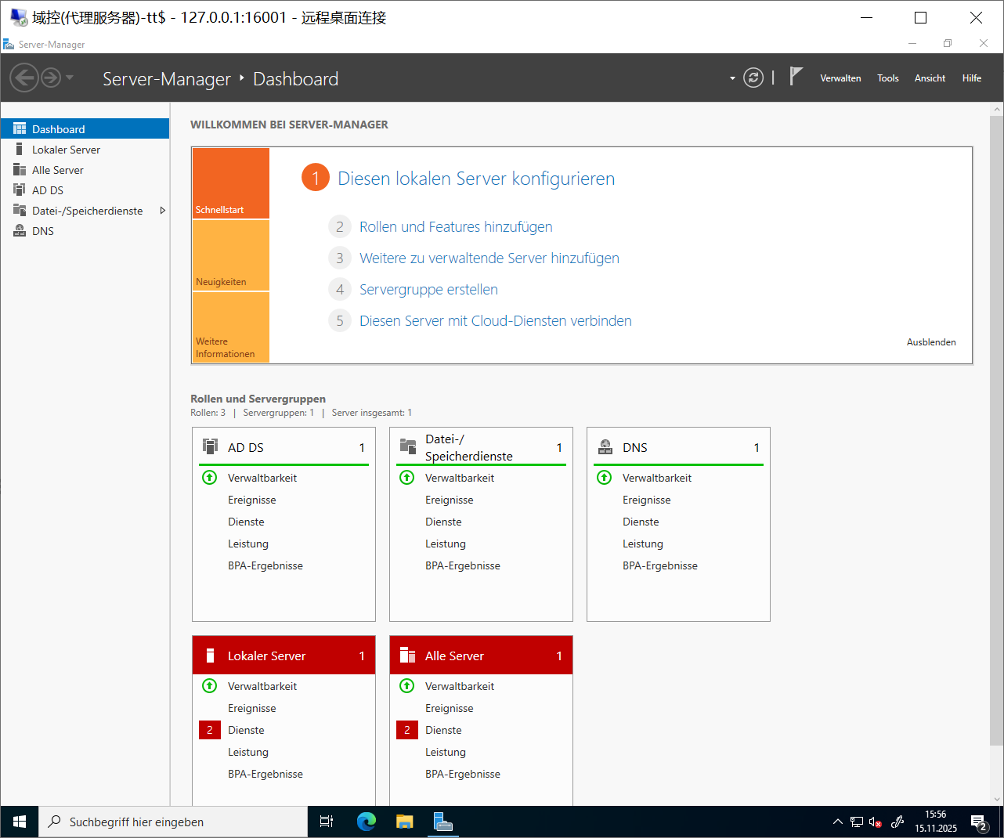Open the notifications flag
This screenshot has height=838, width=1004.
pos(796,76)
